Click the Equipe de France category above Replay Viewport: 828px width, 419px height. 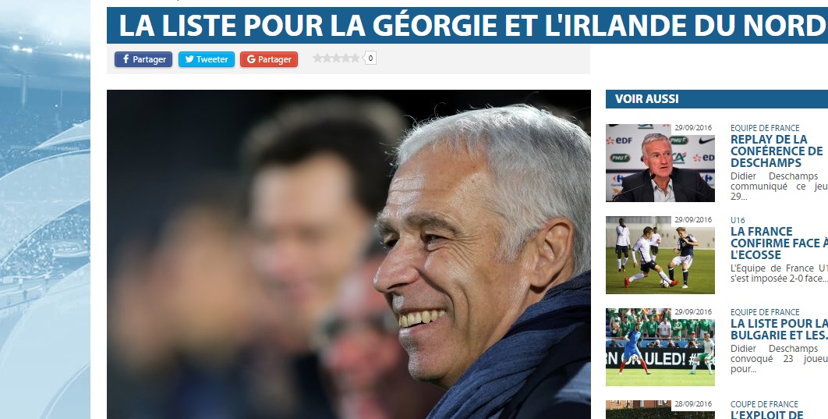click(x=765, y=128)
